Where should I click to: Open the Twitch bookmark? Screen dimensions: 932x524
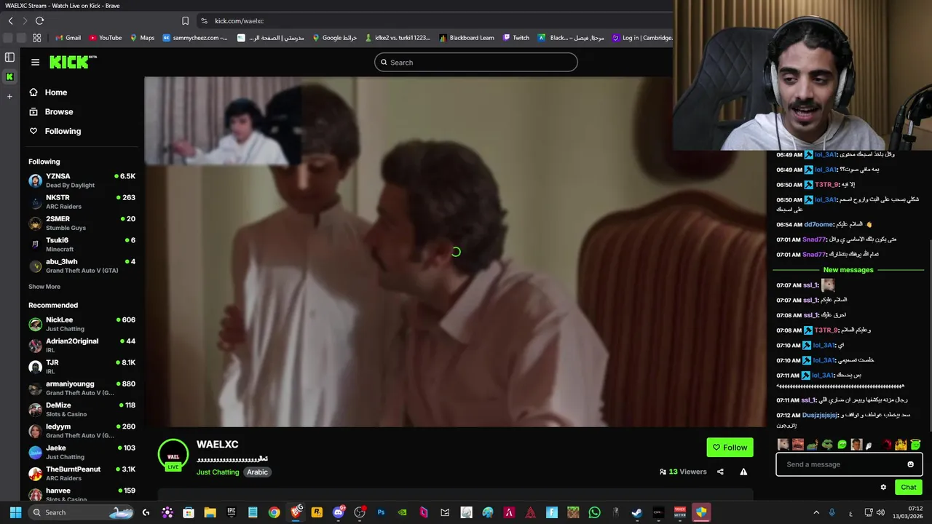click(x=516, y=38)
